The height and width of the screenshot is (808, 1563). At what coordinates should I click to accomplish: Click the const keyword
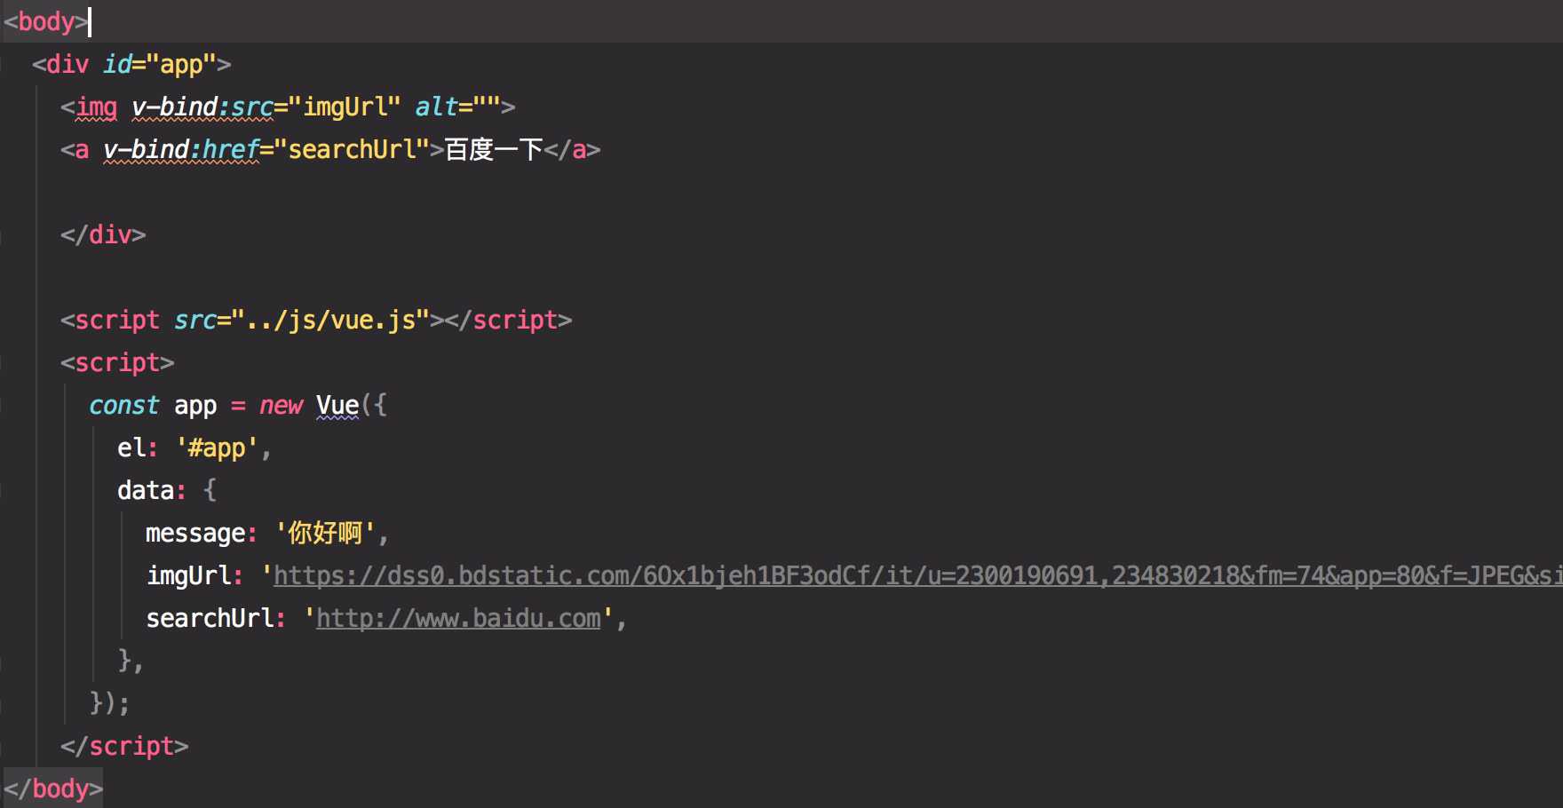point(124,405)
